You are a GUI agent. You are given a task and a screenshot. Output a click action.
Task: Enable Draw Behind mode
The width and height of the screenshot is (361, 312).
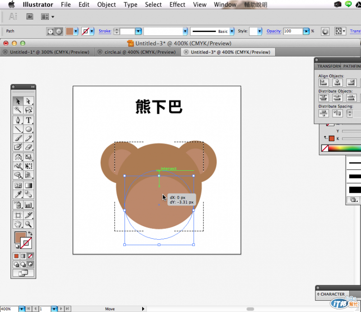pyautogui.click(x=23, y=264)
